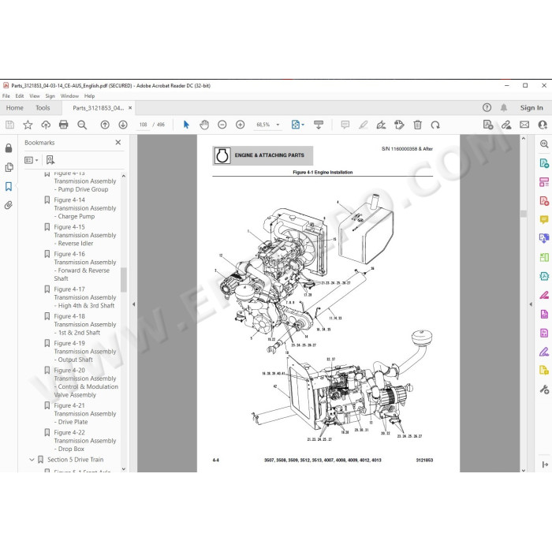552x552 pixels.
Task: Go to next page arrow
Action: (123, 125)
